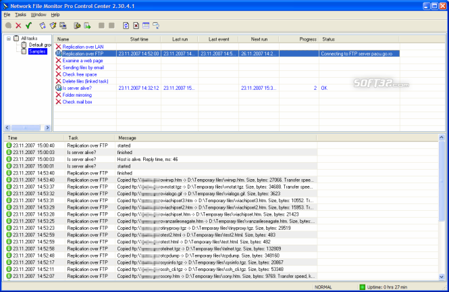
Task: Open the File menu
Action: [x=7, y=15]
